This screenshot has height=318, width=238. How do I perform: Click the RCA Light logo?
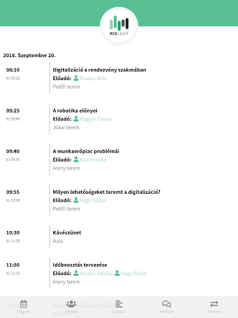click(119, 26)
